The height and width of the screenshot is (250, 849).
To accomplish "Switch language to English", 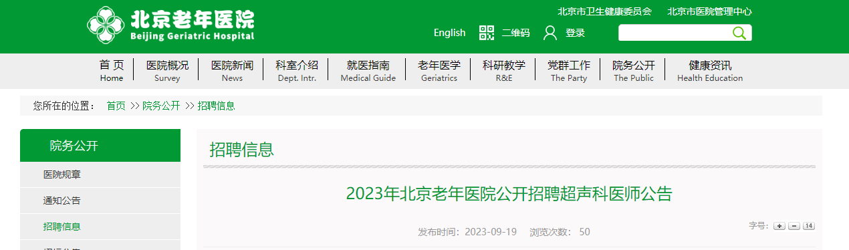I will point(449,33).
